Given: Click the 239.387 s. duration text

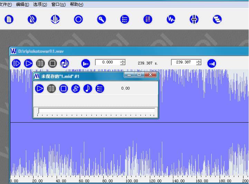Looking at the screenshot, I should 148,63.
